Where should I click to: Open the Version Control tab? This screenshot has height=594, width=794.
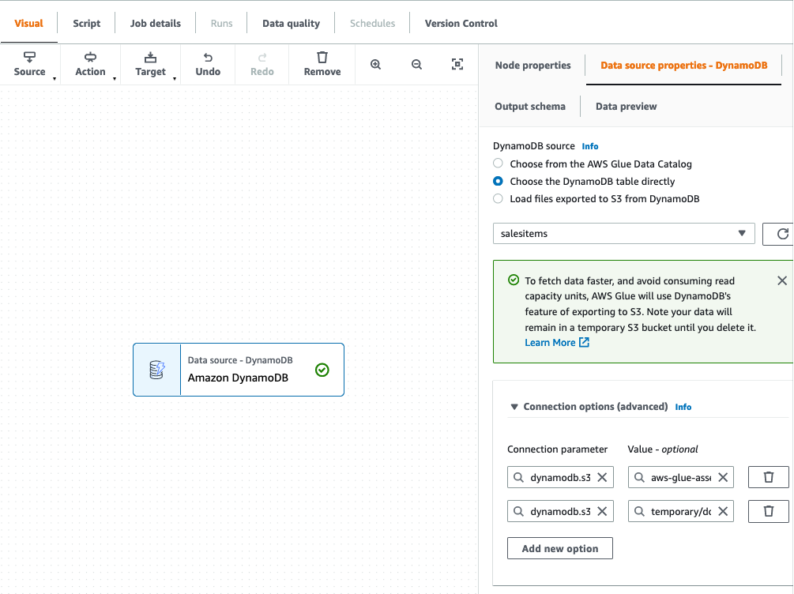click(x=461, y=23)
